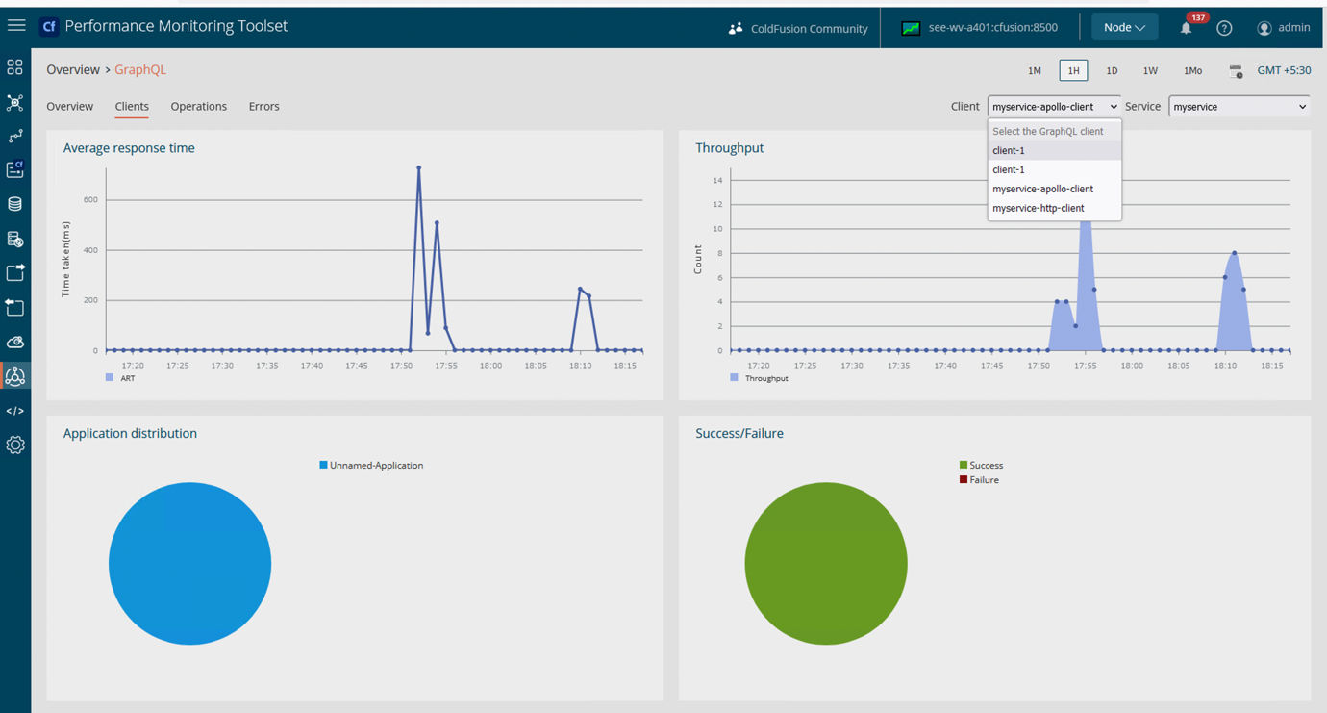Switch to the Errors tab
Screen dimensions: 1327x713
[x=263, y=106]
